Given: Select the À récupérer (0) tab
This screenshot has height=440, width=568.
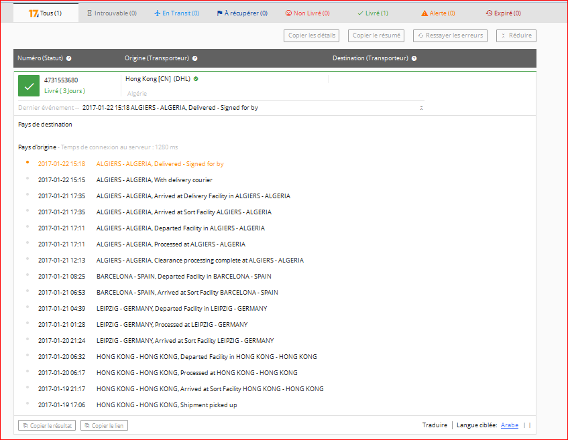Looking at the screenshot, I should point(242,13).
